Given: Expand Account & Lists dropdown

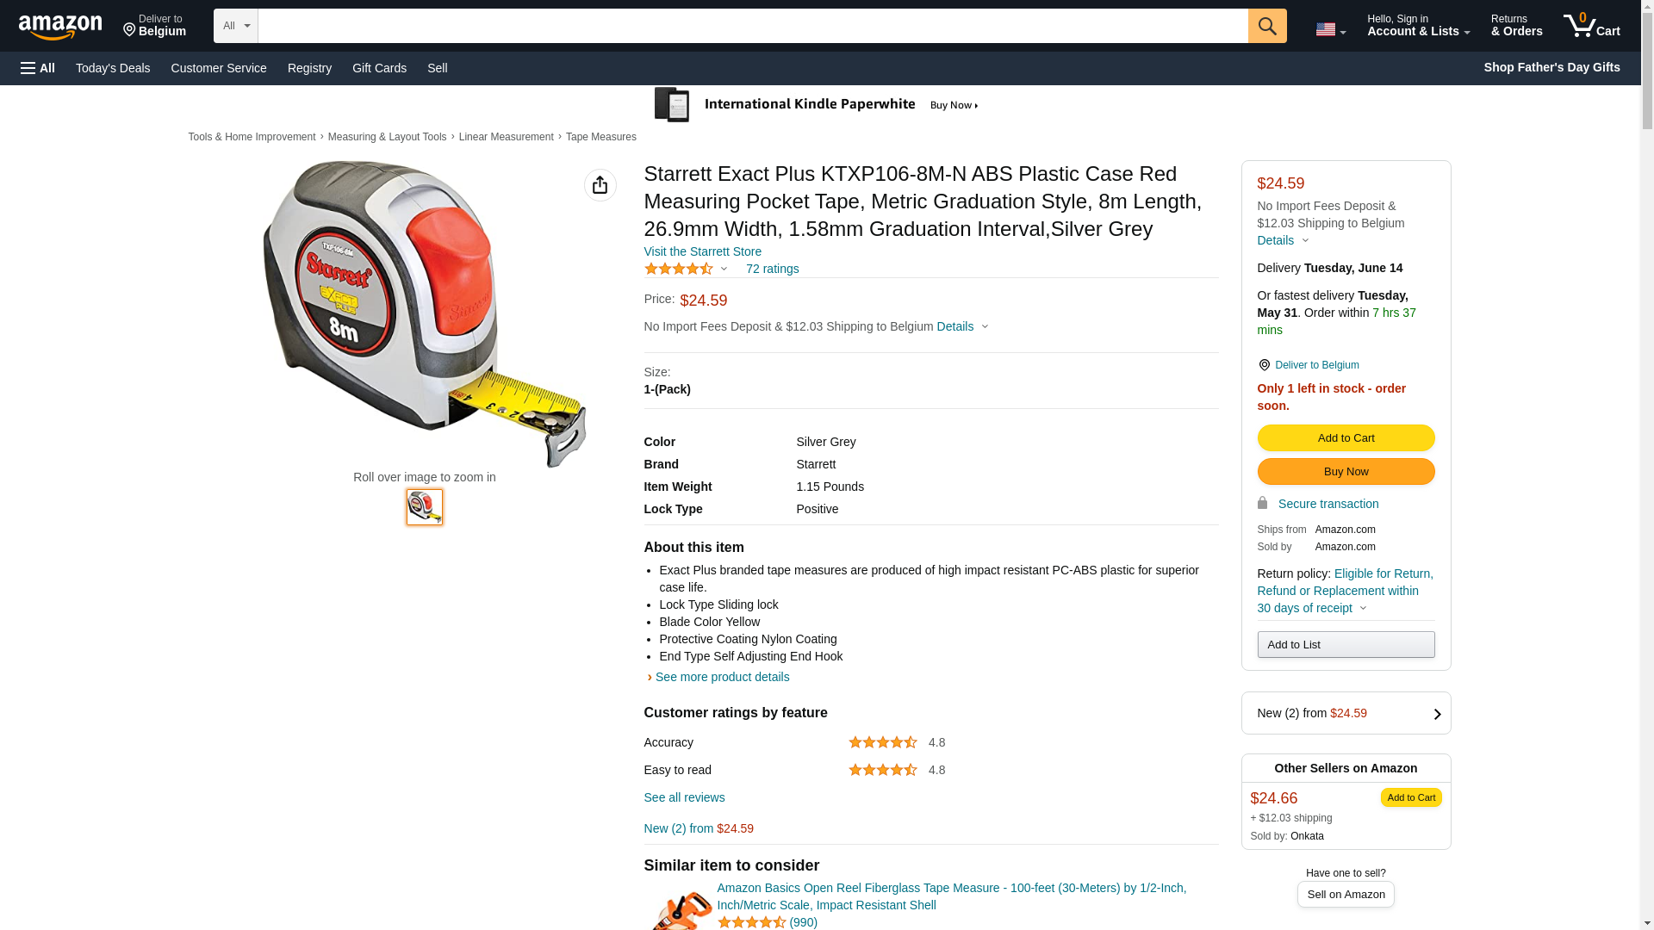Looking at the screenshot, I should point(1418,26).
